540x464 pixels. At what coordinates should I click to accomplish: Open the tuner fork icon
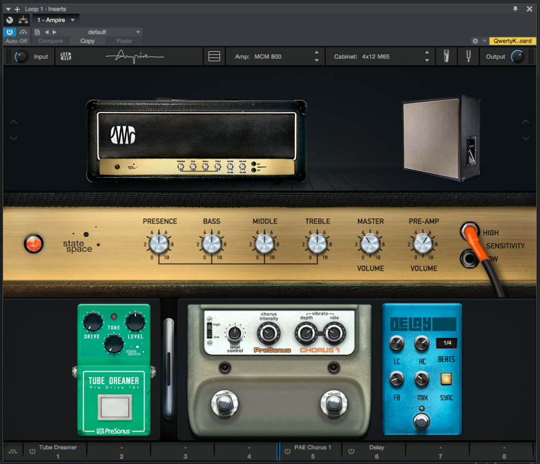coord(468,56)
